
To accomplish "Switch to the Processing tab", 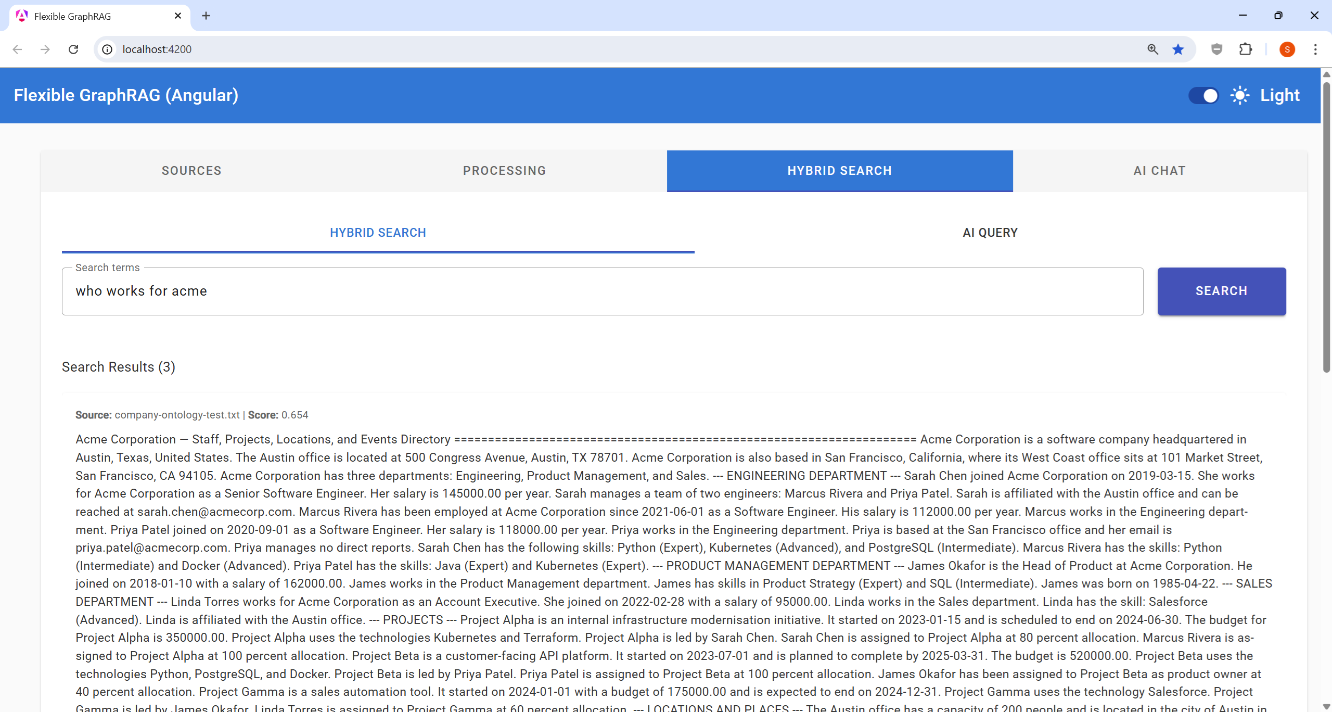I will 504,171.
